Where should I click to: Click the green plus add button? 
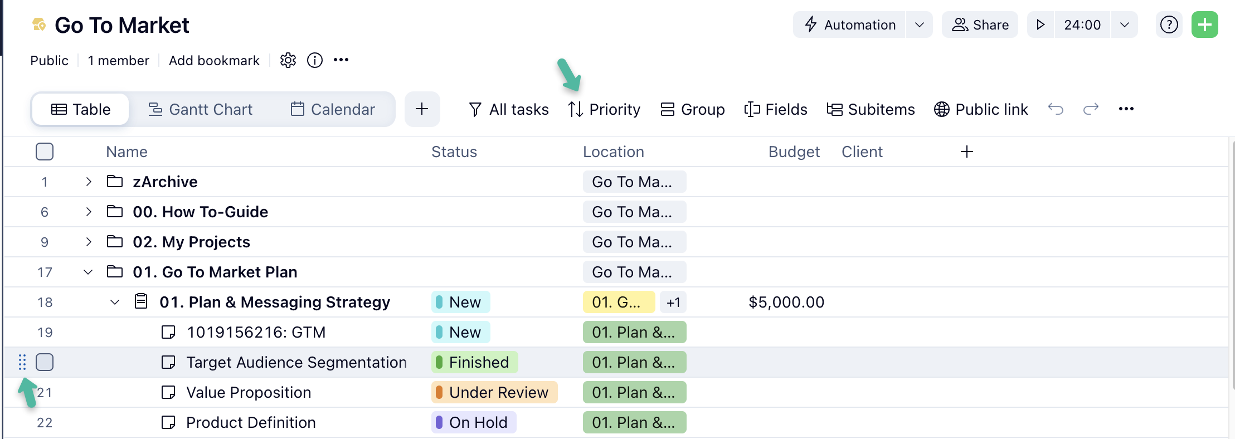[x=1204, y=25]
